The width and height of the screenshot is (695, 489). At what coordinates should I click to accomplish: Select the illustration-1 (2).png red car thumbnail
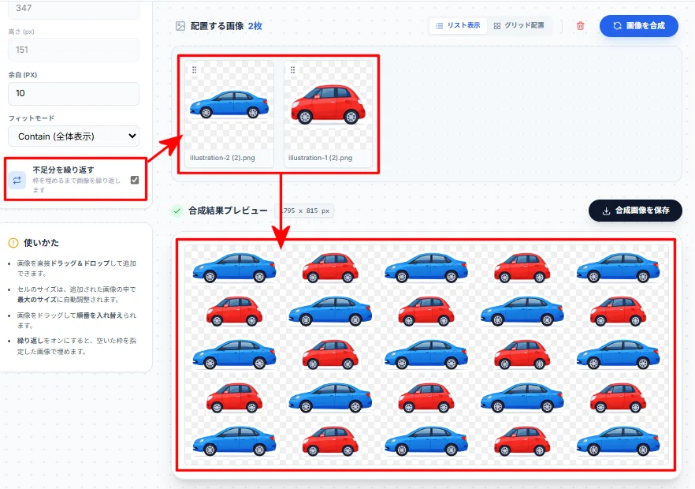[328, 113]
